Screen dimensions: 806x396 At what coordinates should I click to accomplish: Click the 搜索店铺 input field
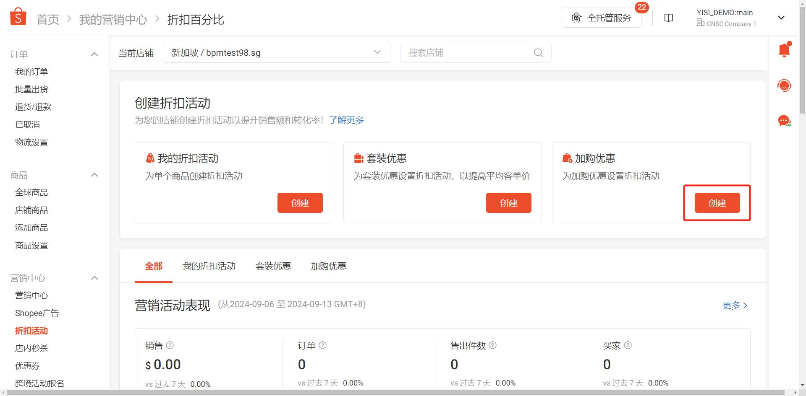point(462,53)
